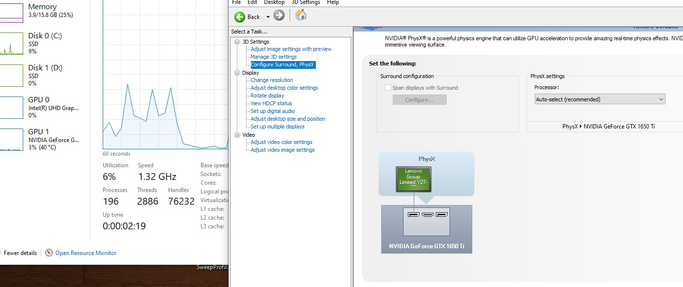
Task: Click the green Back arrow icon
Action: pyautogui.click(x=240, y=17)
